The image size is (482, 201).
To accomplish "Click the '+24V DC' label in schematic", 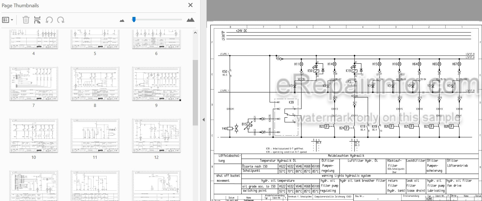I will tap(241, 31).
